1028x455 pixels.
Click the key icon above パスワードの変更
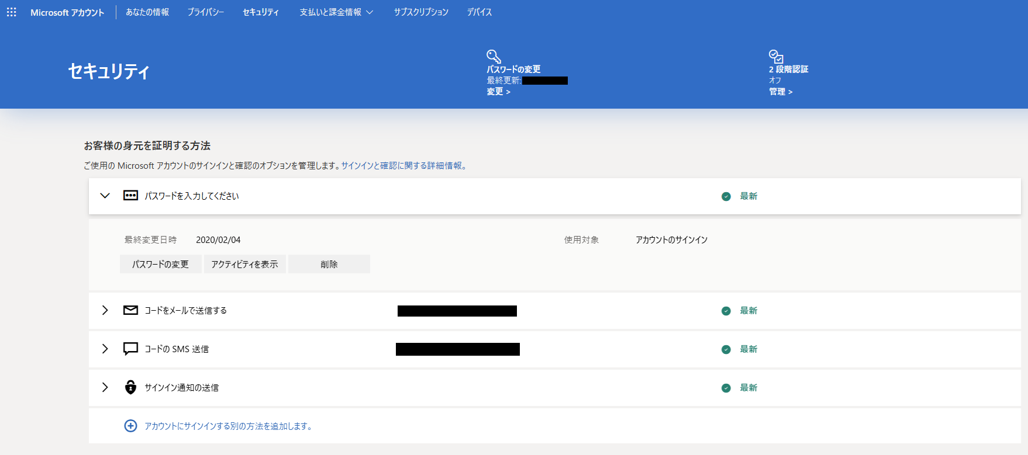tap(494, 56)
